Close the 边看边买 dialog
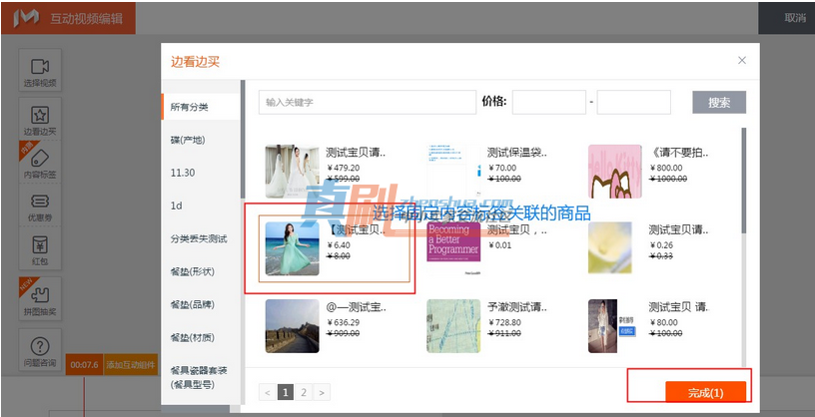Viewport: 815px width, 417px height. pyautogui.click(x=742, y=60)
